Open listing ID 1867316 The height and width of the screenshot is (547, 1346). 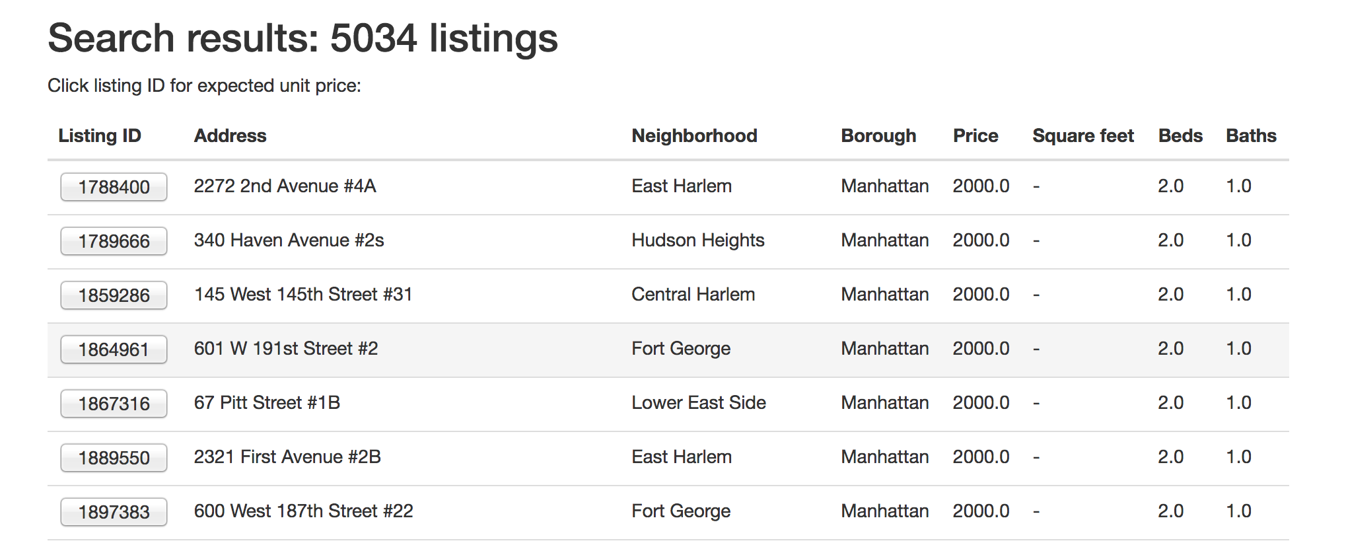pyautogui.click(x=114, y=404)
